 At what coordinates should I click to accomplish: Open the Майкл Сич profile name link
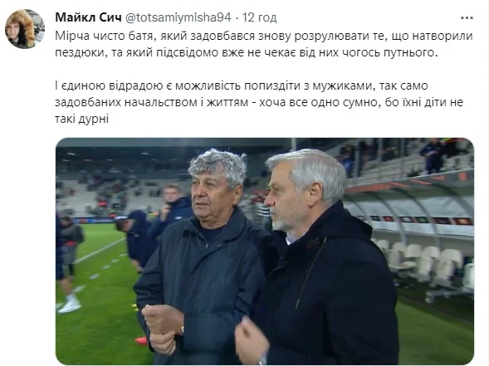coord(88,17)
